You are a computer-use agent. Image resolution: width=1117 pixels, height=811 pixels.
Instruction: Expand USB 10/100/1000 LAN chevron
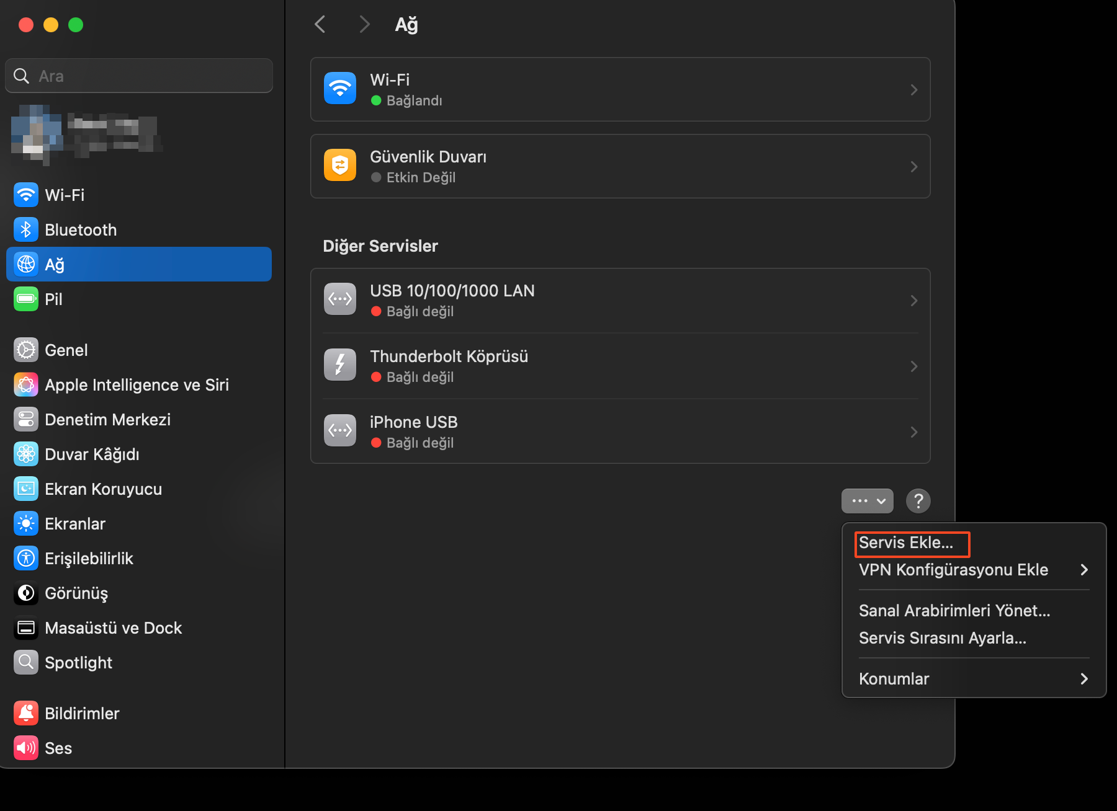point(914,301)
